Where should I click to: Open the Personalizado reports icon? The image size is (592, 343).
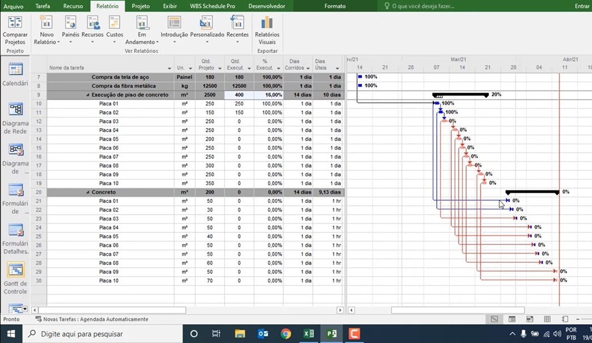[x=207, y=30]
